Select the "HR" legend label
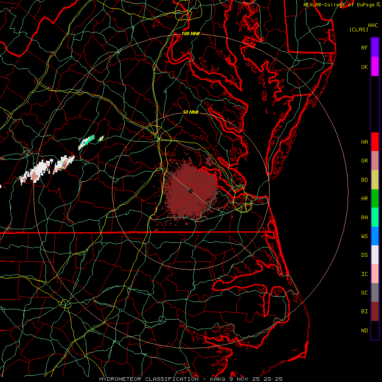 (364, 199)
